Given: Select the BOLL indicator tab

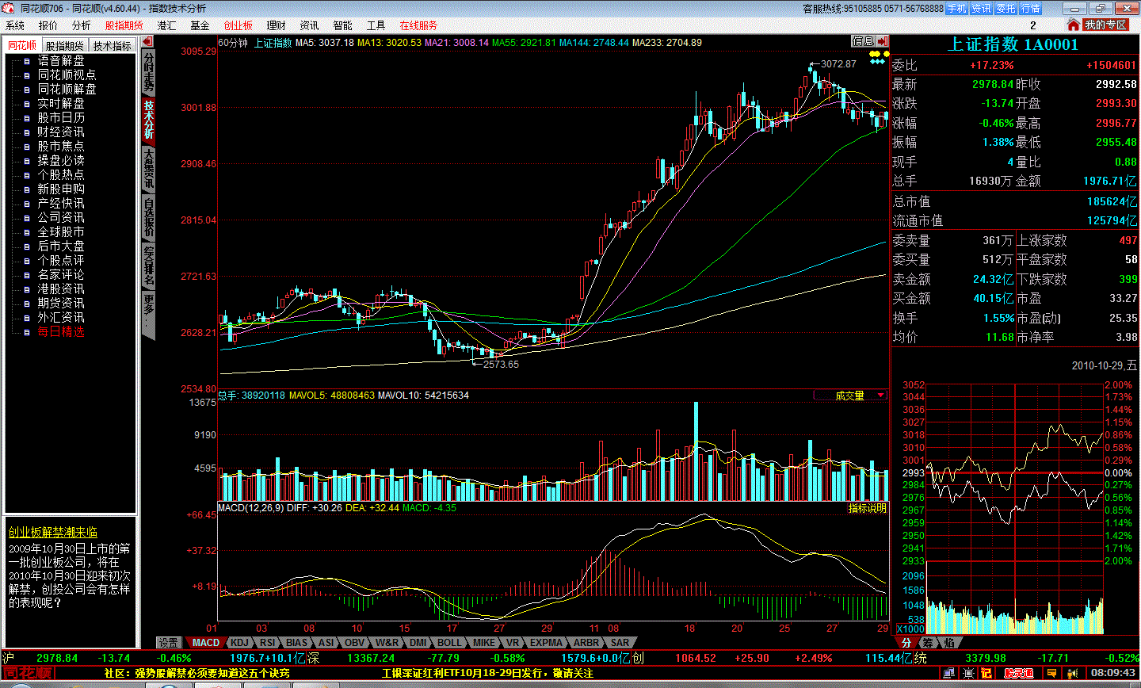Looking at the screenshot, I should click(449, 643).
